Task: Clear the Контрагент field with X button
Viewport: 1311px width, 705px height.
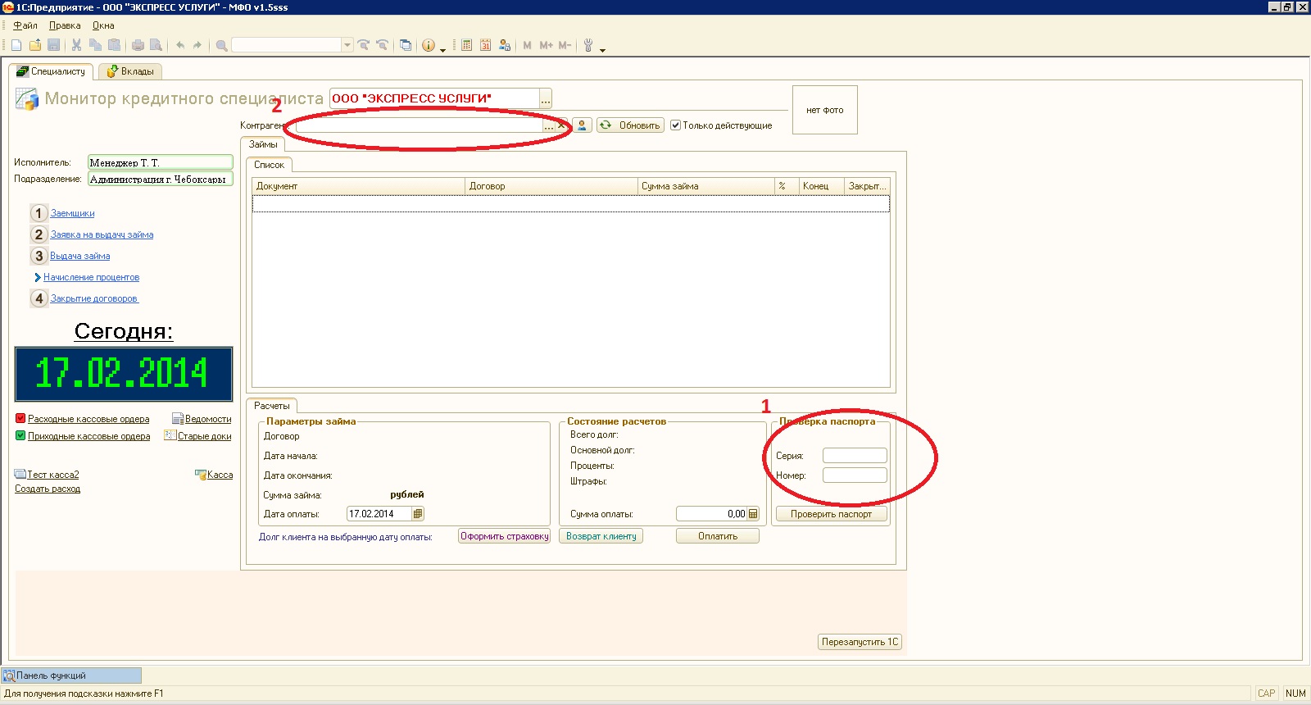Action: (x=560, y=125)
